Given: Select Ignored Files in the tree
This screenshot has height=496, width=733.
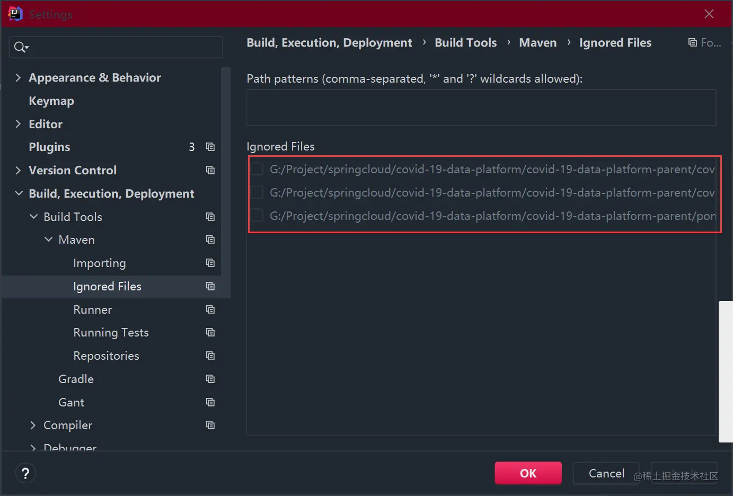Looking at the screenshot, I should coord(107,286).
